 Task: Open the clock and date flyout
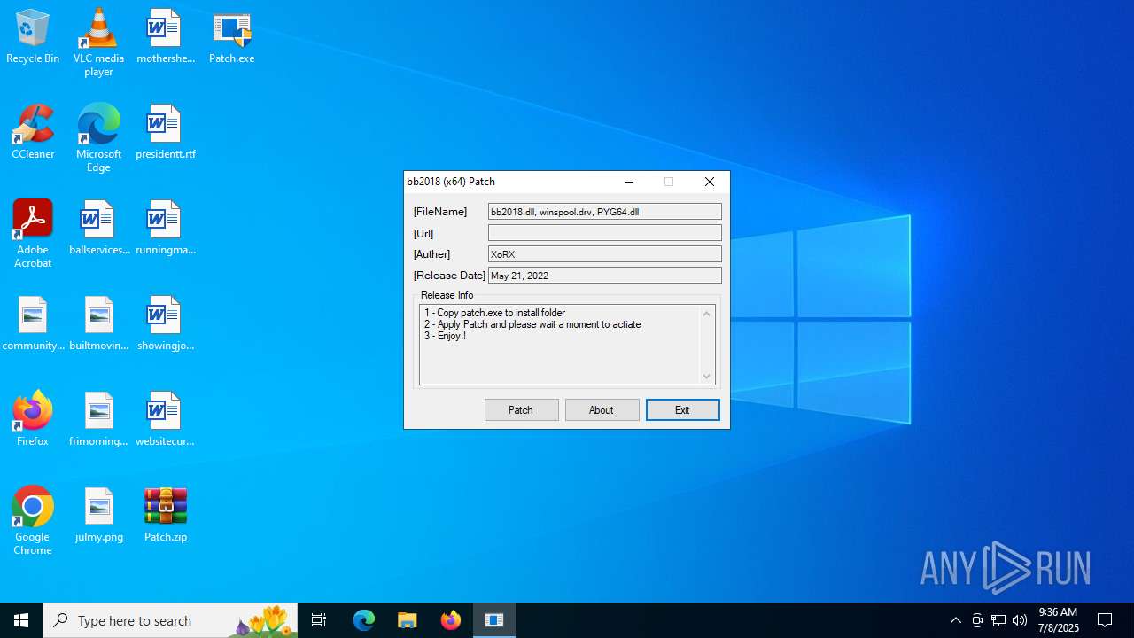point(1058,620)
